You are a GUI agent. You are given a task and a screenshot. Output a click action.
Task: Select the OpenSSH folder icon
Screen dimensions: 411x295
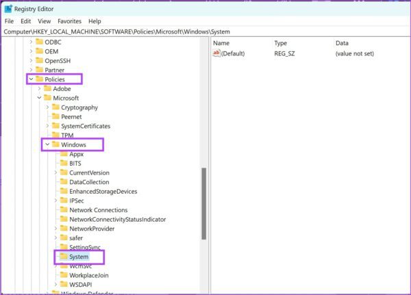tap(39, 60)
